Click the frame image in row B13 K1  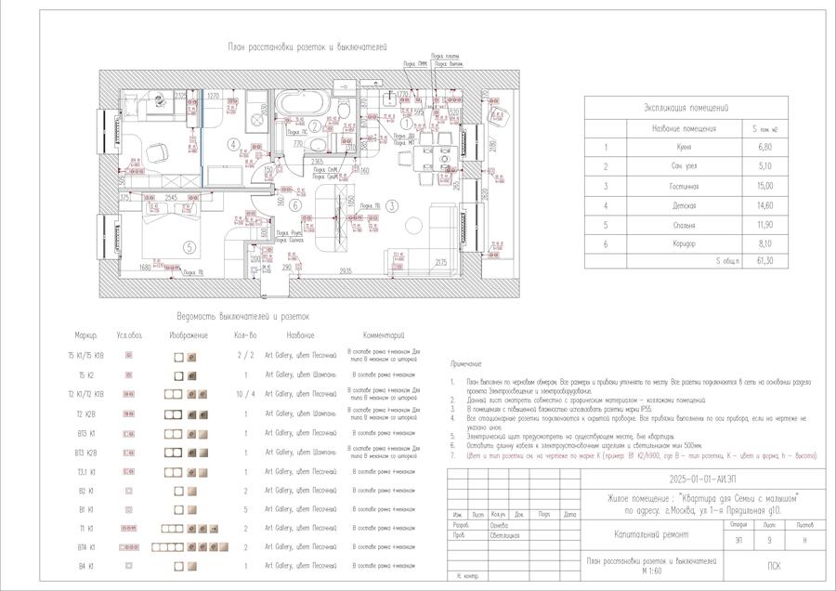(x=173, y=434)
